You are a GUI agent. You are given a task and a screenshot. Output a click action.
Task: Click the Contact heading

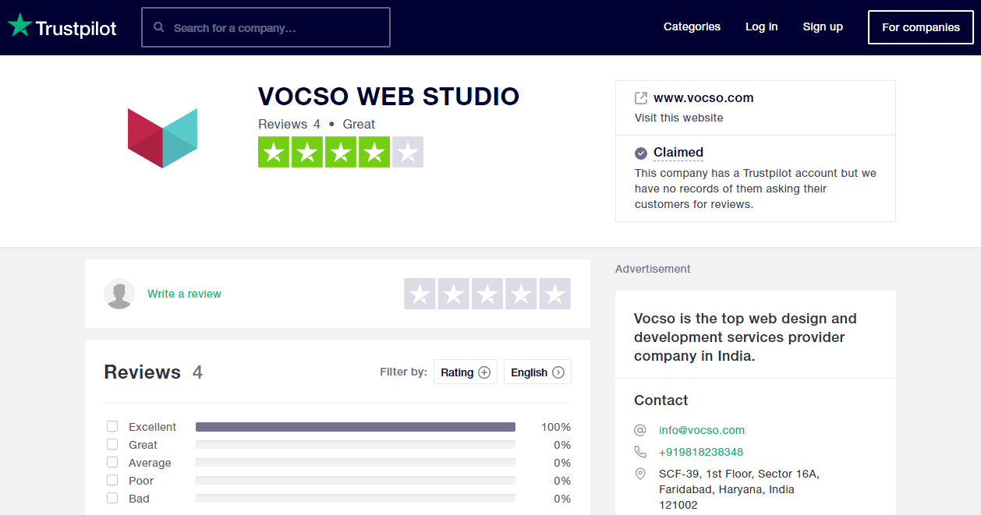pos(661,400)
